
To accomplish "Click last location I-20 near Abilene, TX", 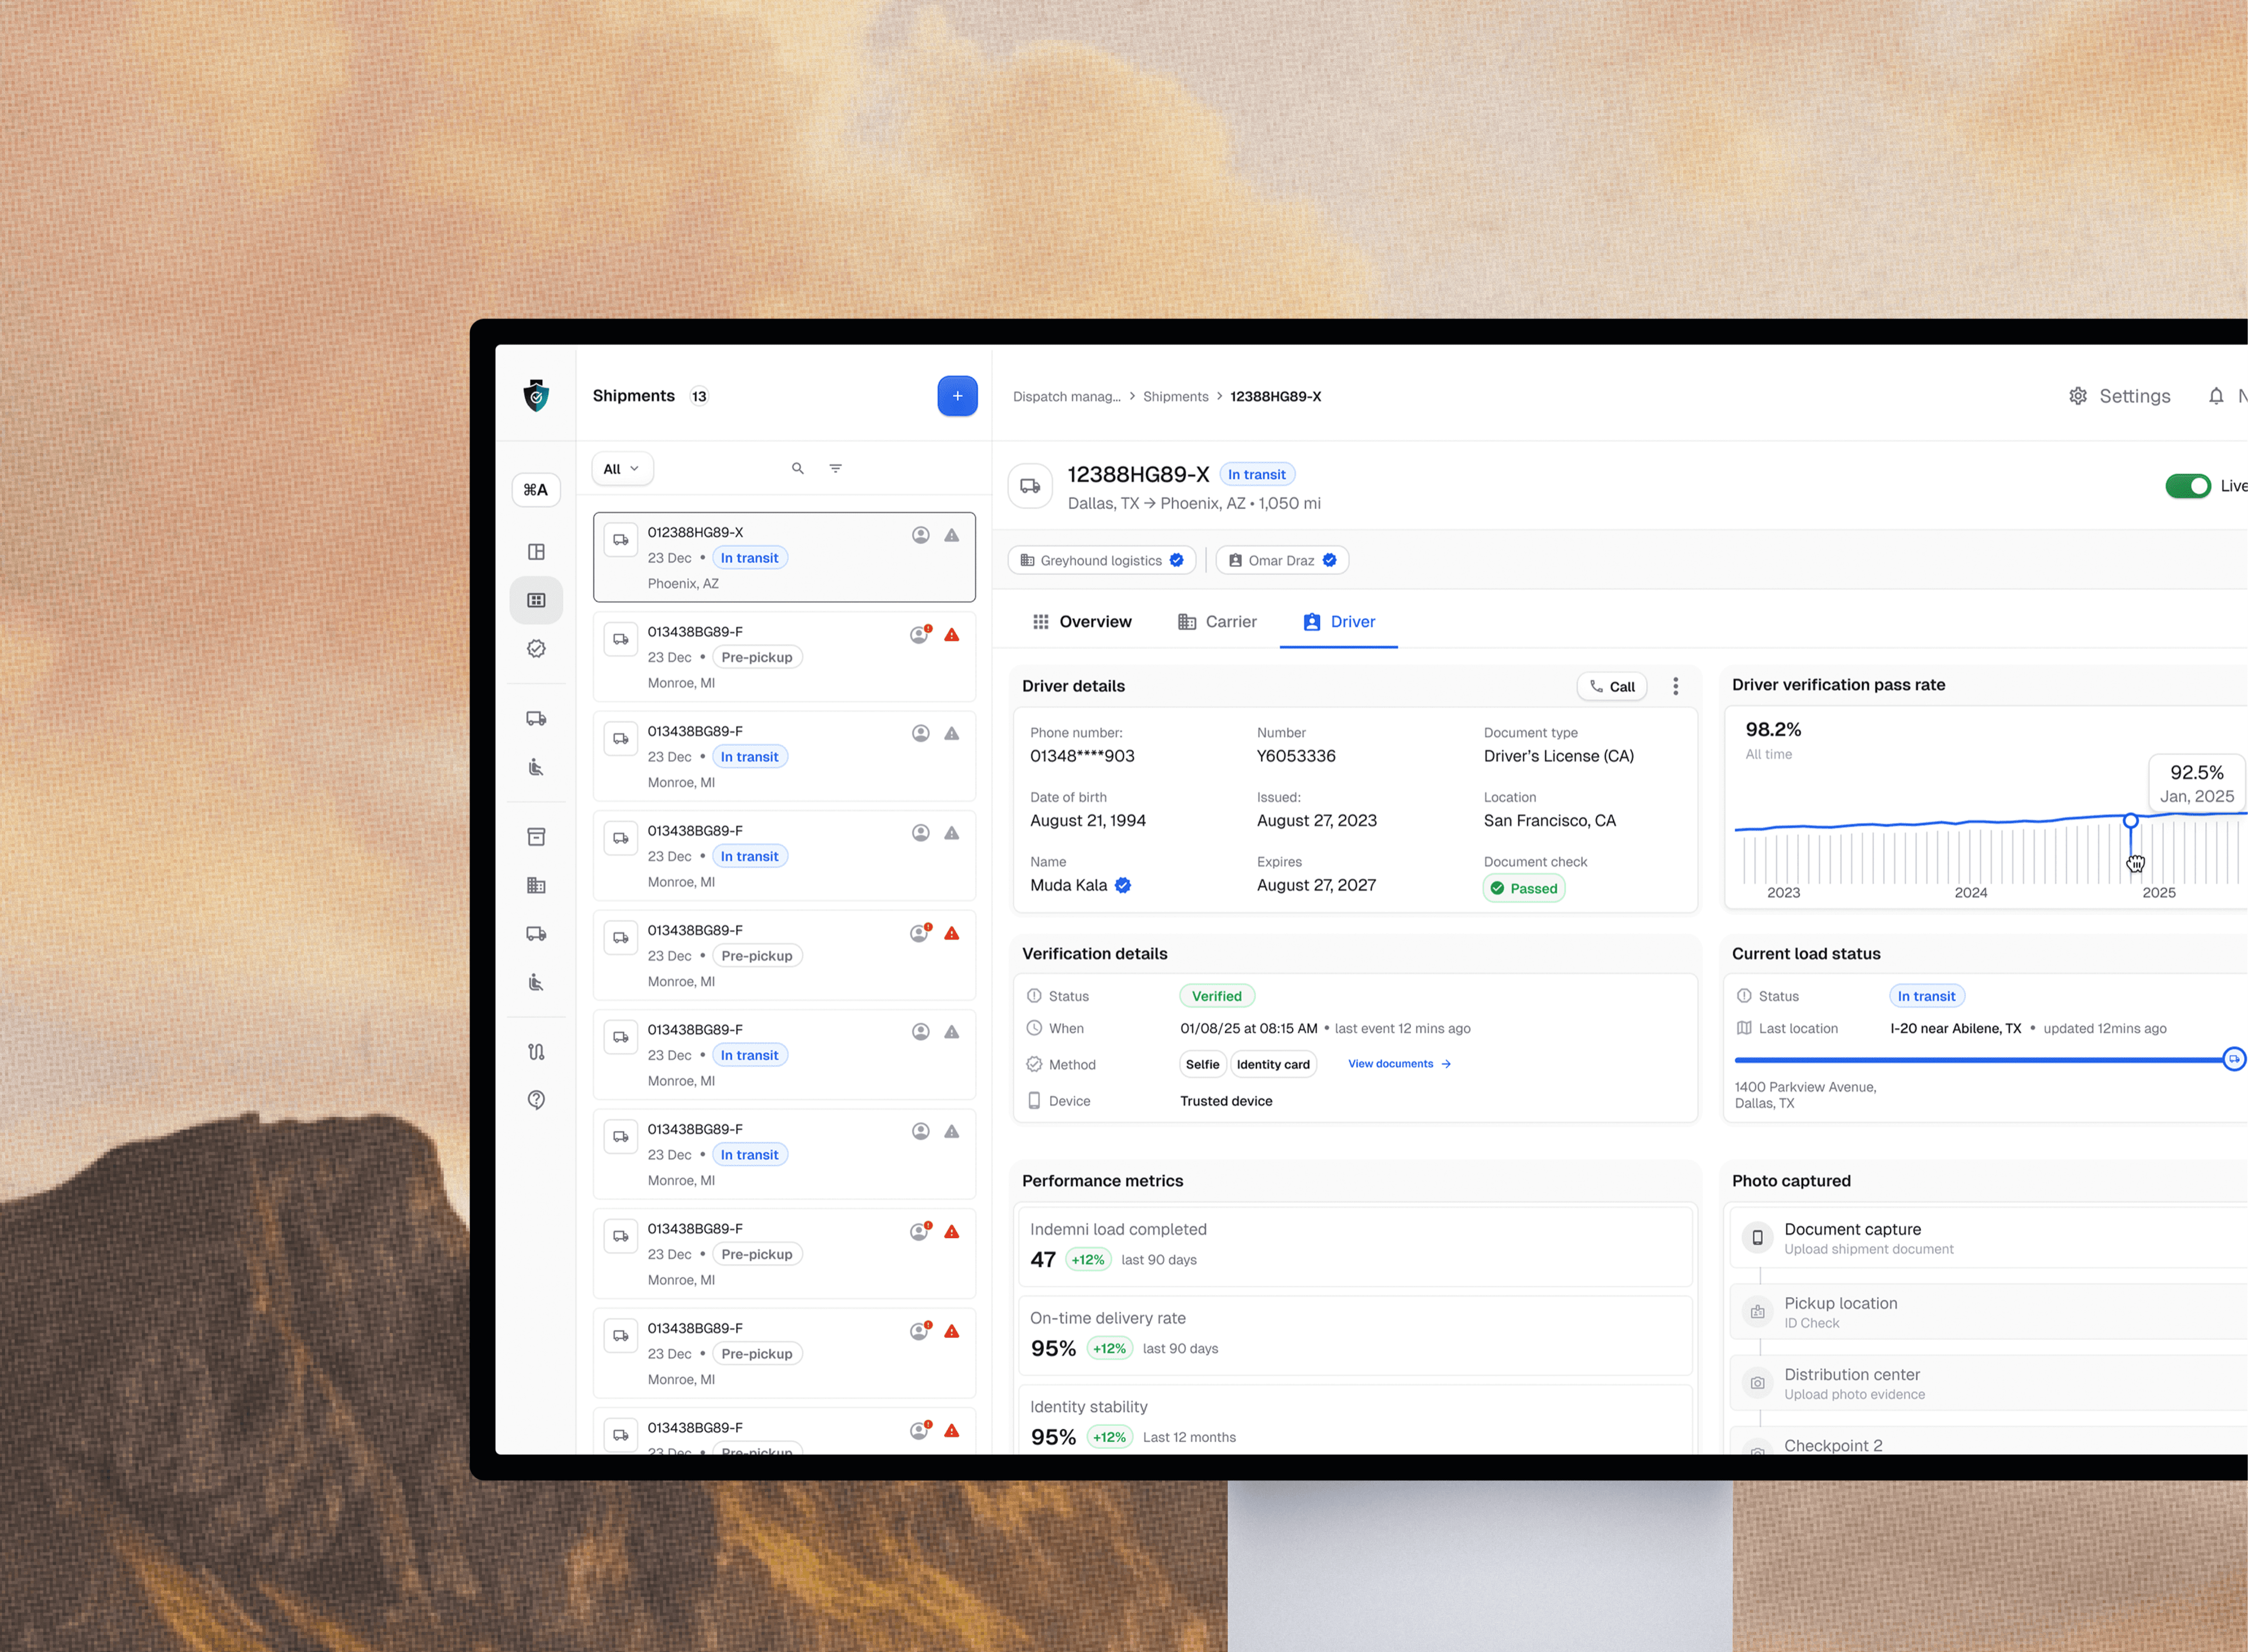I will pyautogui.click(x=1955, y=1028).
